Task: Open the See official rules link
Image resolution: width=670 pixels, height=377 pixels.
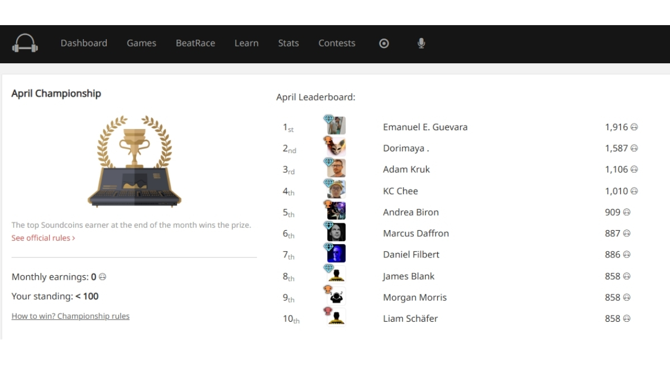Action: 43,238
